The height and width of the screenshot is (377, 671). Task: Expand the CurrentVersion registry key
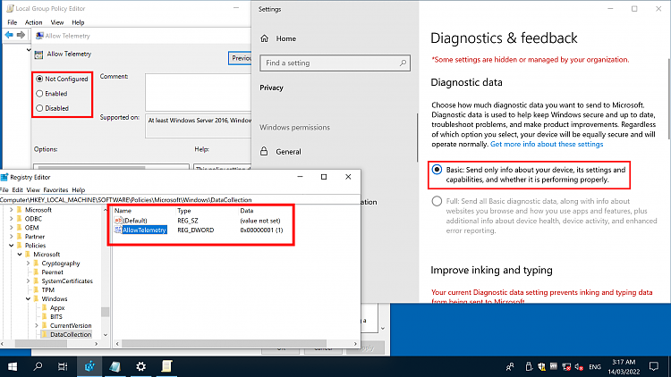37,326
